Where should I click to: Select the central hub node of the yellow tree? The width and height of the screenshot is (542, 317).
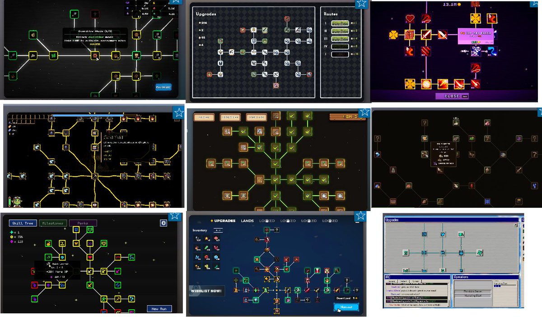click(94, 176)
